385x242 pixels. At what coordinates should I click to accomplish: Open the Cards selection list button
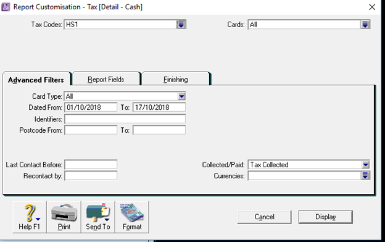(365, 25)
